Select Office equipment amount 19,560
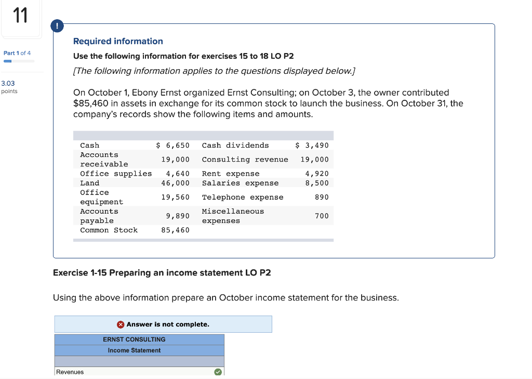 point(175,198)
